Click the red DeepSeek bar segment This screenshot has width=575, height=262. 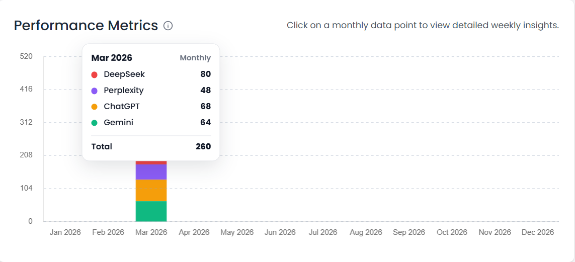pyautogui.click(x=151, y=162)
